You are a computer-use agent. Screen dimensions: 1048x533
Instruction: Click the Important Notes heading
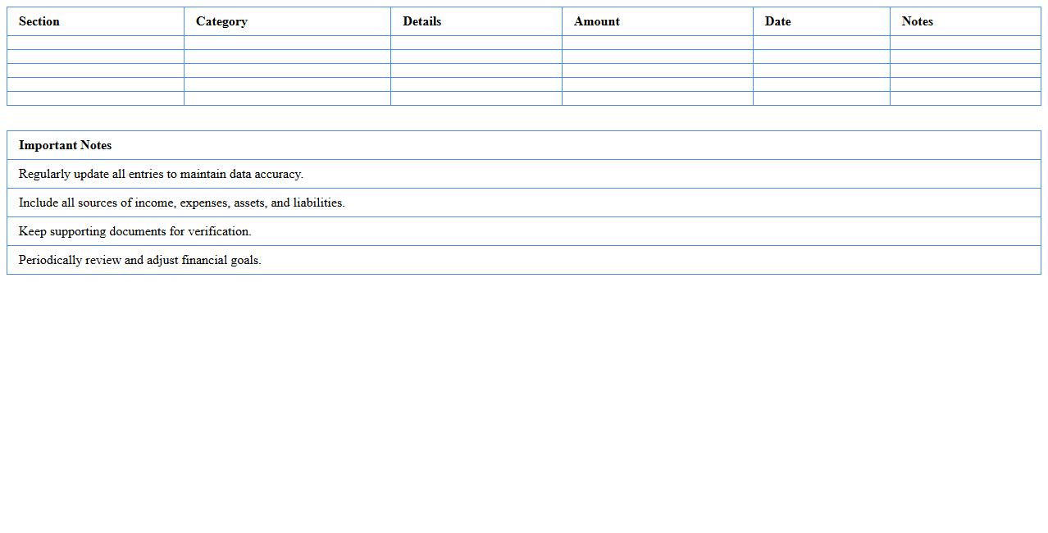(x=66, y=145)
